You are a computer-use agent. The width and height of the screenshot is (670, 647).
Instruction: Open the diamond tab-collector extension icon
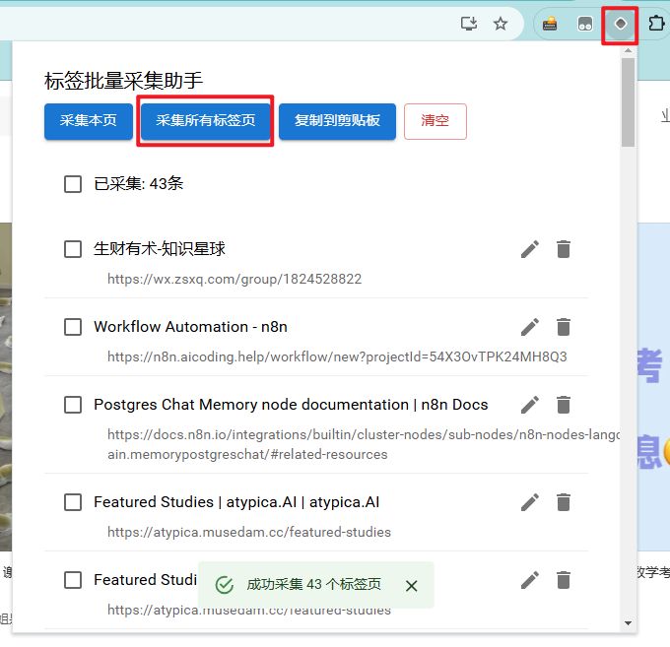pos(620,24)
